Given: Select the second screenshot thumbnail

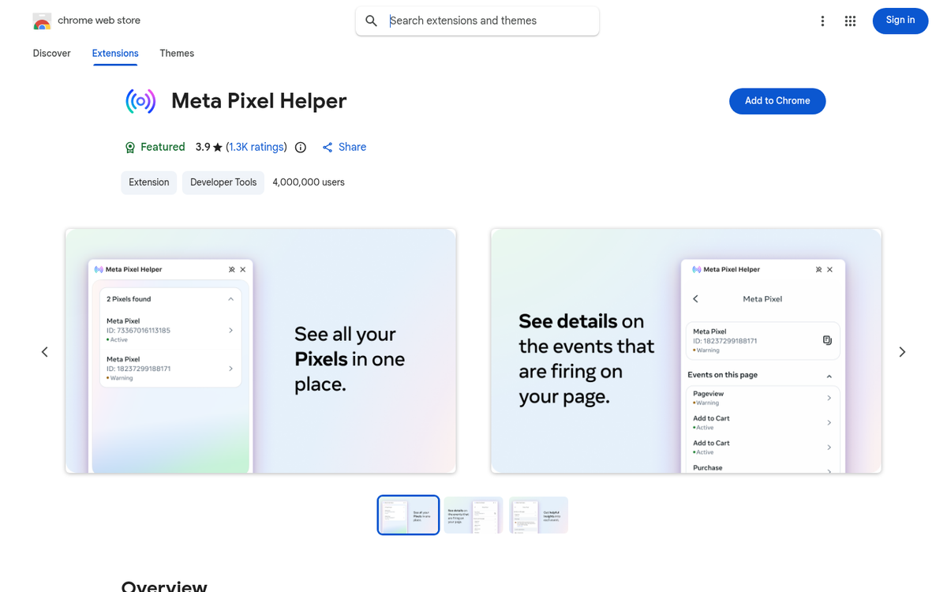Looking at the screenshot, I should pyautogui.click(x=473, y=515).
